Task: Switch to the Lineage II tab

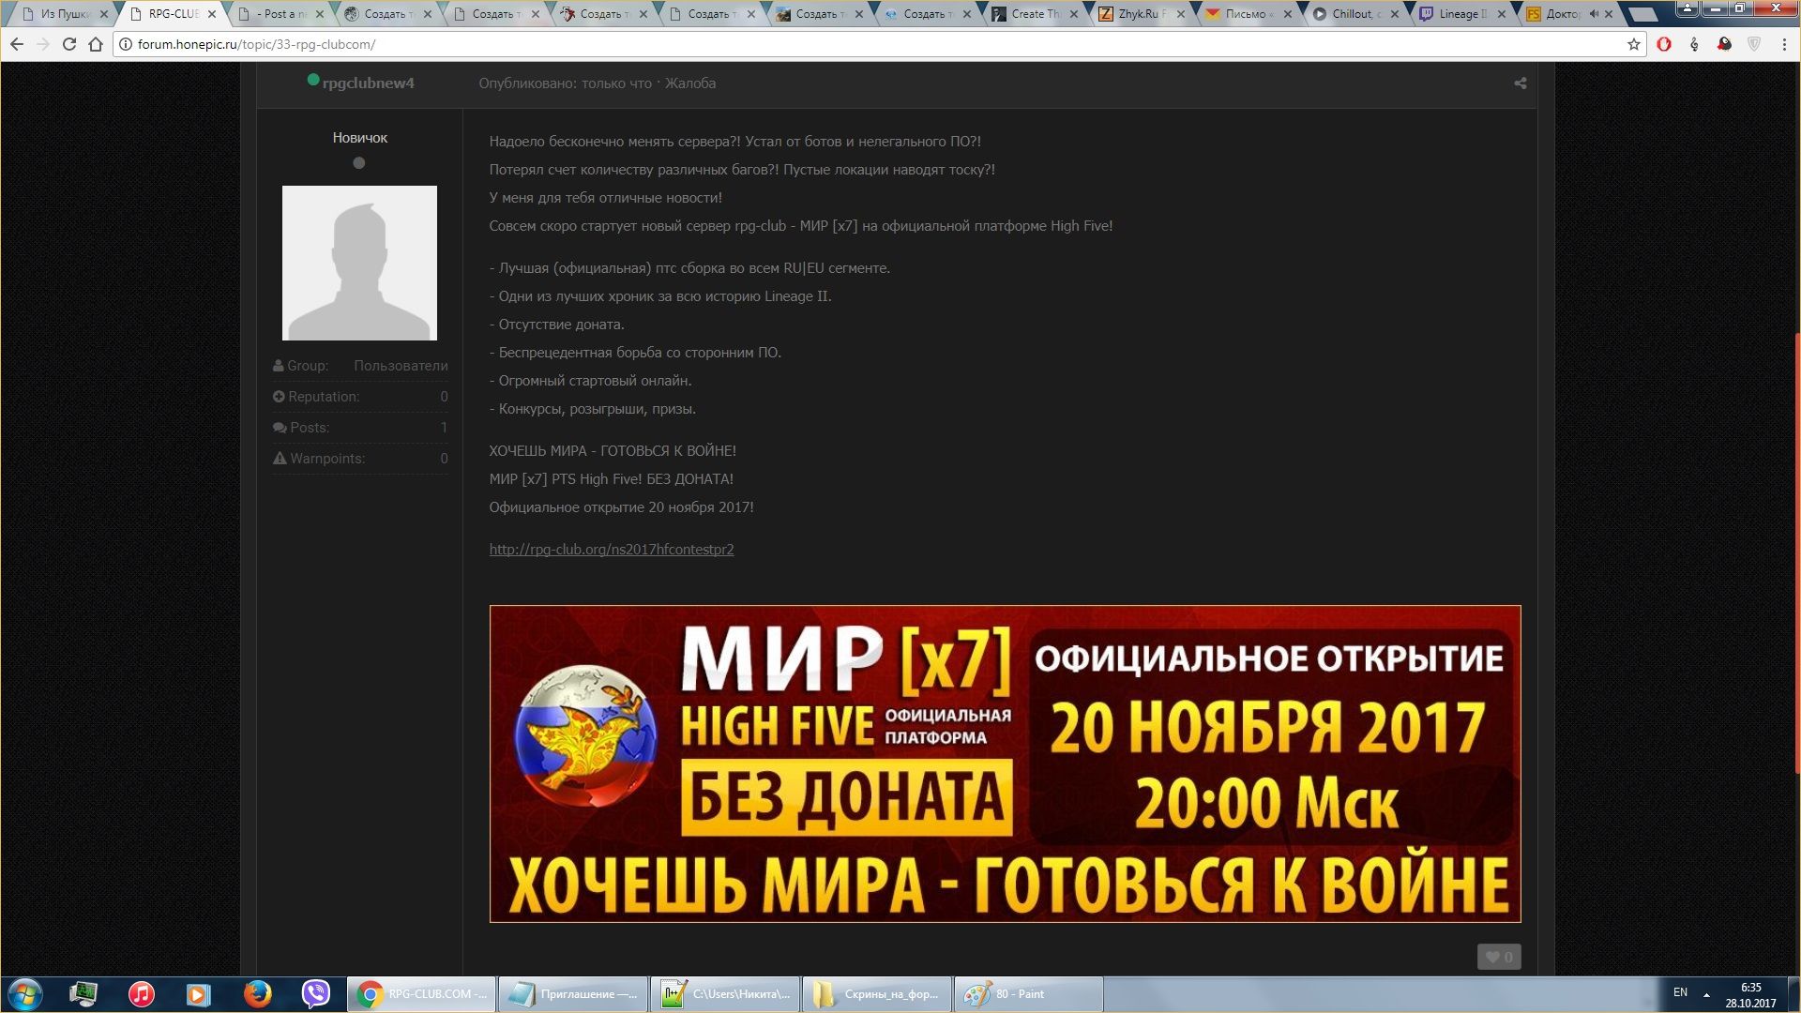Action: (x=1460, y=14)
